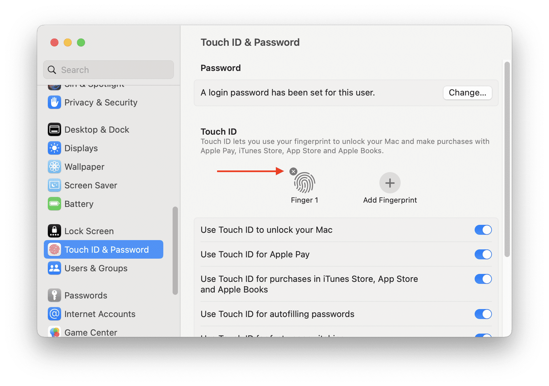Open Battery settings

104,204
